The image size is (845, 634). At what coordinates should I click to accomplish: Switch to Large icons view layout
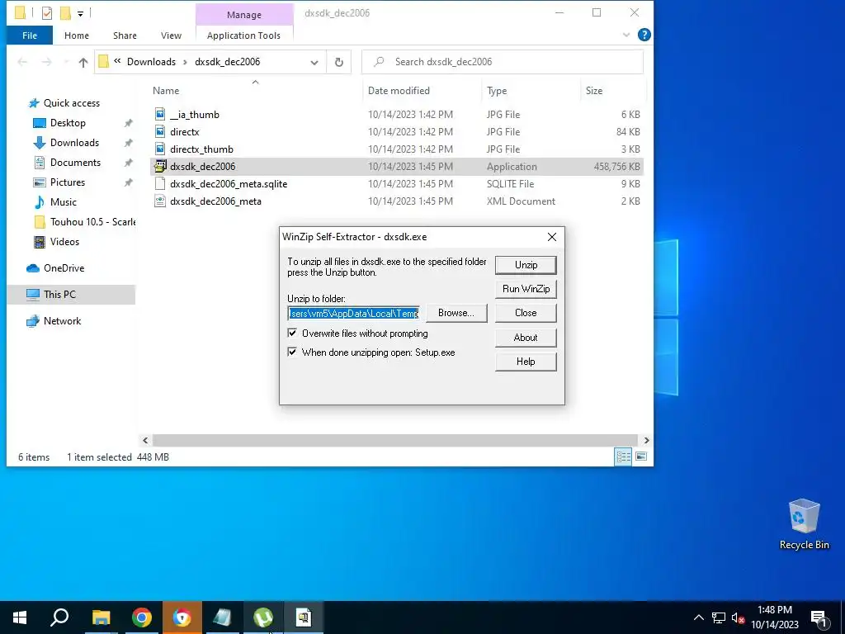click(x=640, y=457)
